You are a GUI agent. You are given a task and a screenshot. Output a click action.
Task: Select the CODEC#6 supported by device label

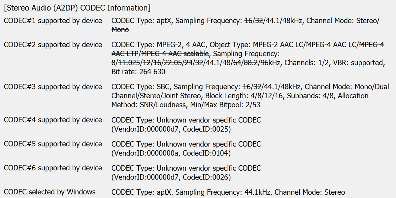(x=53, y=168)
